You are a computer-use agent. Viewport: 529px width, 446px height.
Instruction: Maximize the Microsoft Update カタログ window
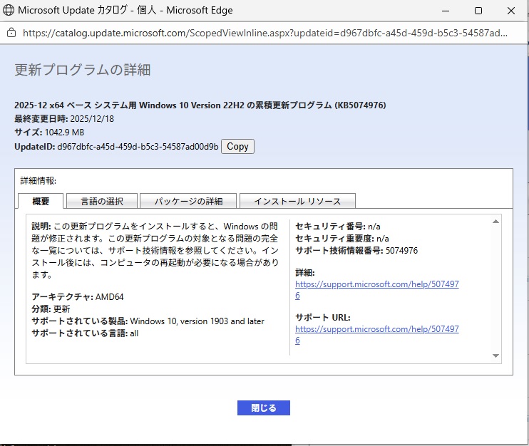point(478,11)
